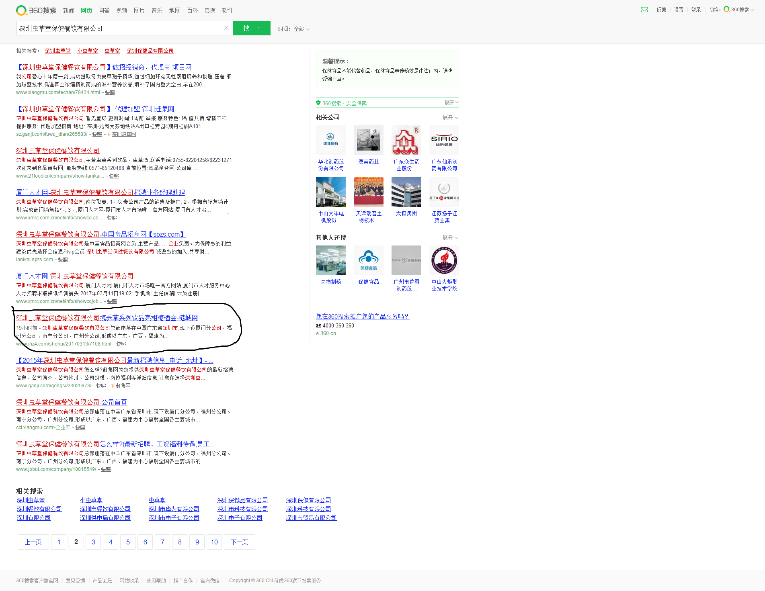
Task: Open 太极集团 building thumbnail
Action: point(406,192)
